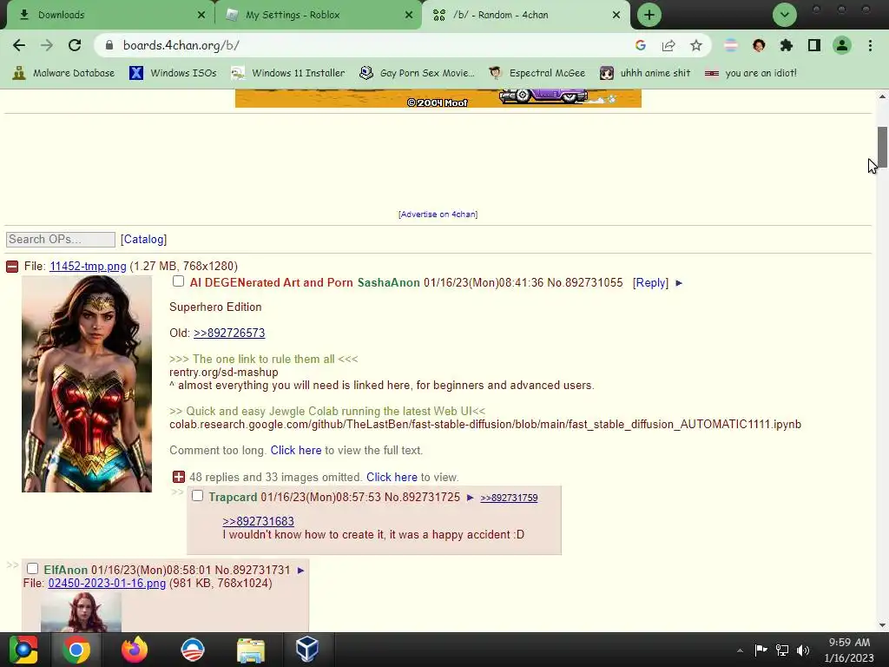Open the Chrome three-dot menu
Viewport: 889px width, 667px height.
tap(870, 45)
